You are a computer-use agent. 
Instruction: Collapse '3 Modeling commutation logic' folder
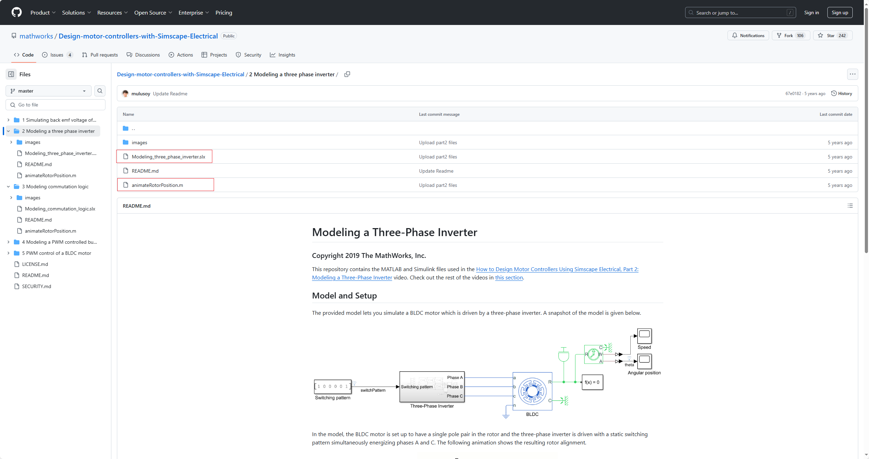[x=8, y=187]
